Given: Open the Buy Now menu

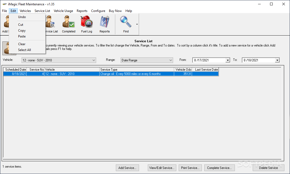Looking at the screenshot, I should pyautogui.click(x=115, y=11).
